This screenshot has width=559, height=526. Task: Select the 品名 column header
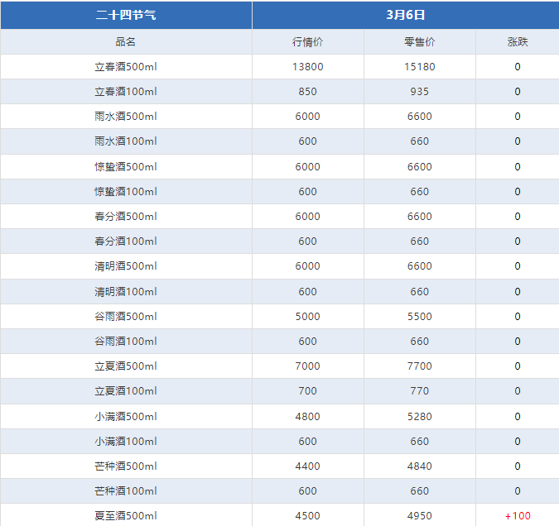[x=126, y=42]
